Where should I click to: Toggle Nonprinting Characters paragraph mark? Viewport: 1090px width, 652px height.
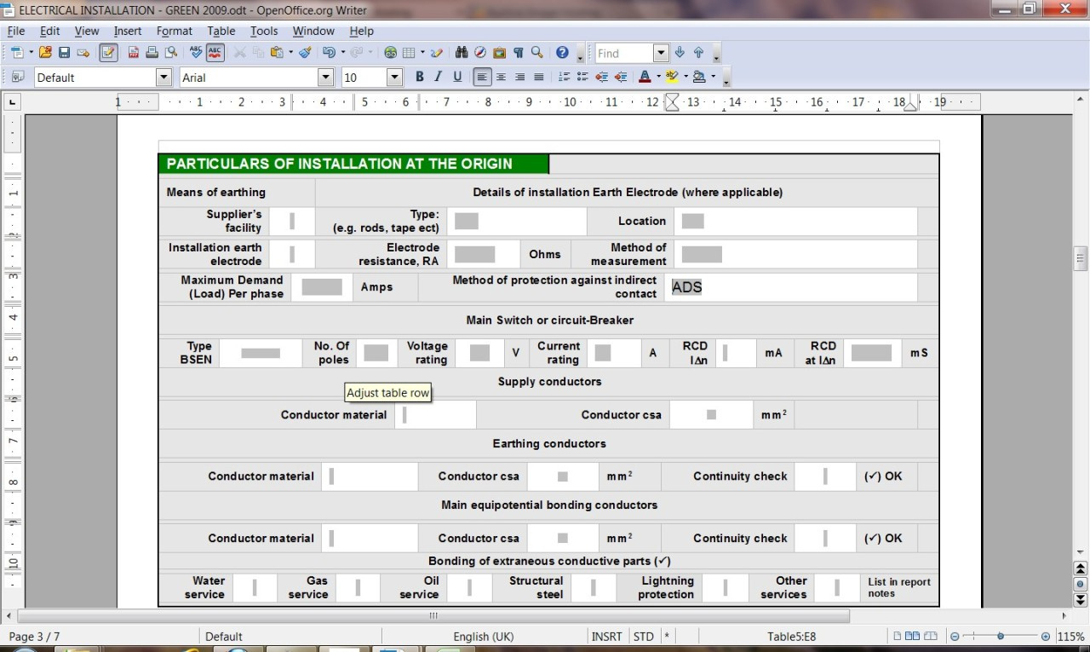[x=518, y=53]
